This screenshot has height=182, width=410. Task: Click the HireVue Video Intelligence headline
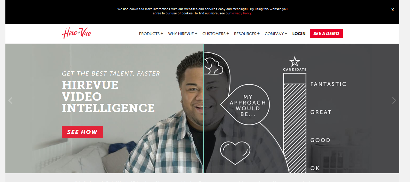[x=108, y=97]
